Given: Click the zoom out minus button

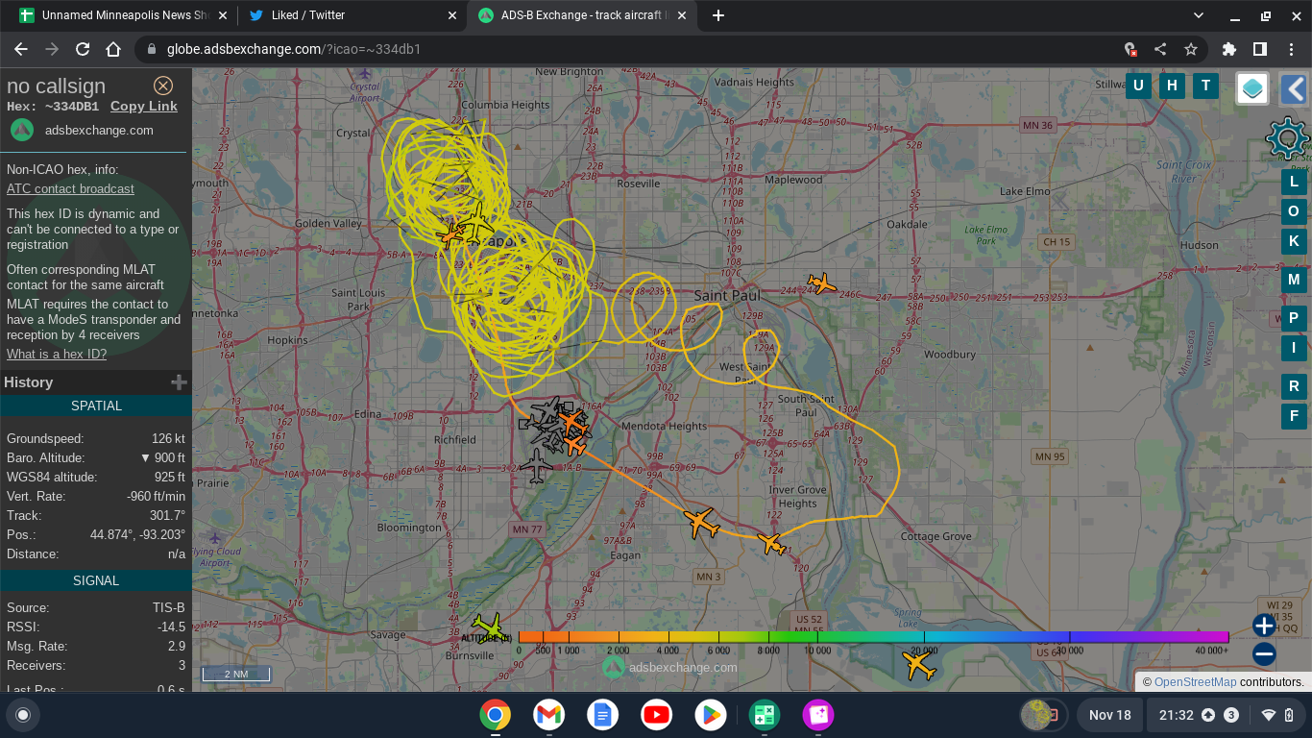Looking at the screenshot, I should click(1264, 654).
